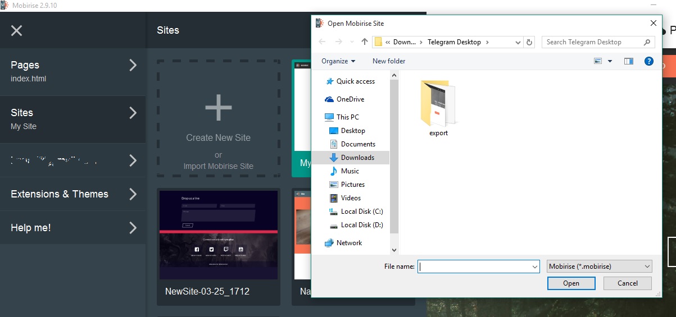Open the File name history dropdown
This screenshot has height=317, width=676.
(535, 267)
